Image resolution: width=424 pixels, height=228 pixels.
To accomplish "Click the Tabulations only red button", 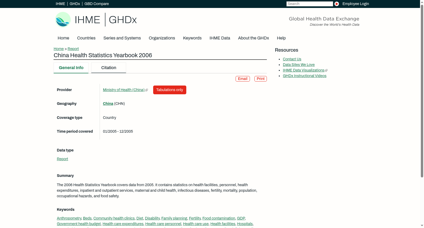I will [x=170, y=90].
